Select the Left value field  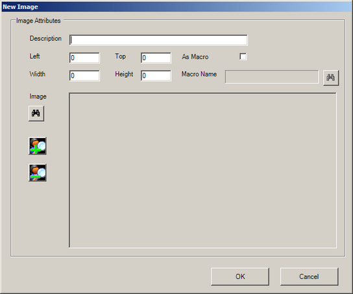[x=84, y=58]
